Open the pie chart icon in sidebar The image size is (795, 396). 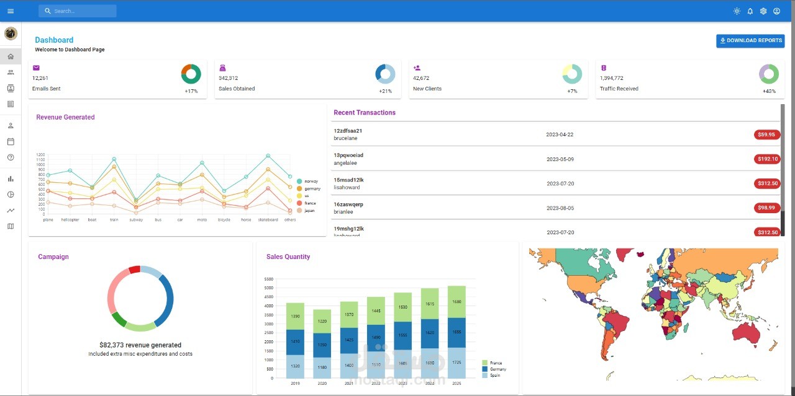10,195
